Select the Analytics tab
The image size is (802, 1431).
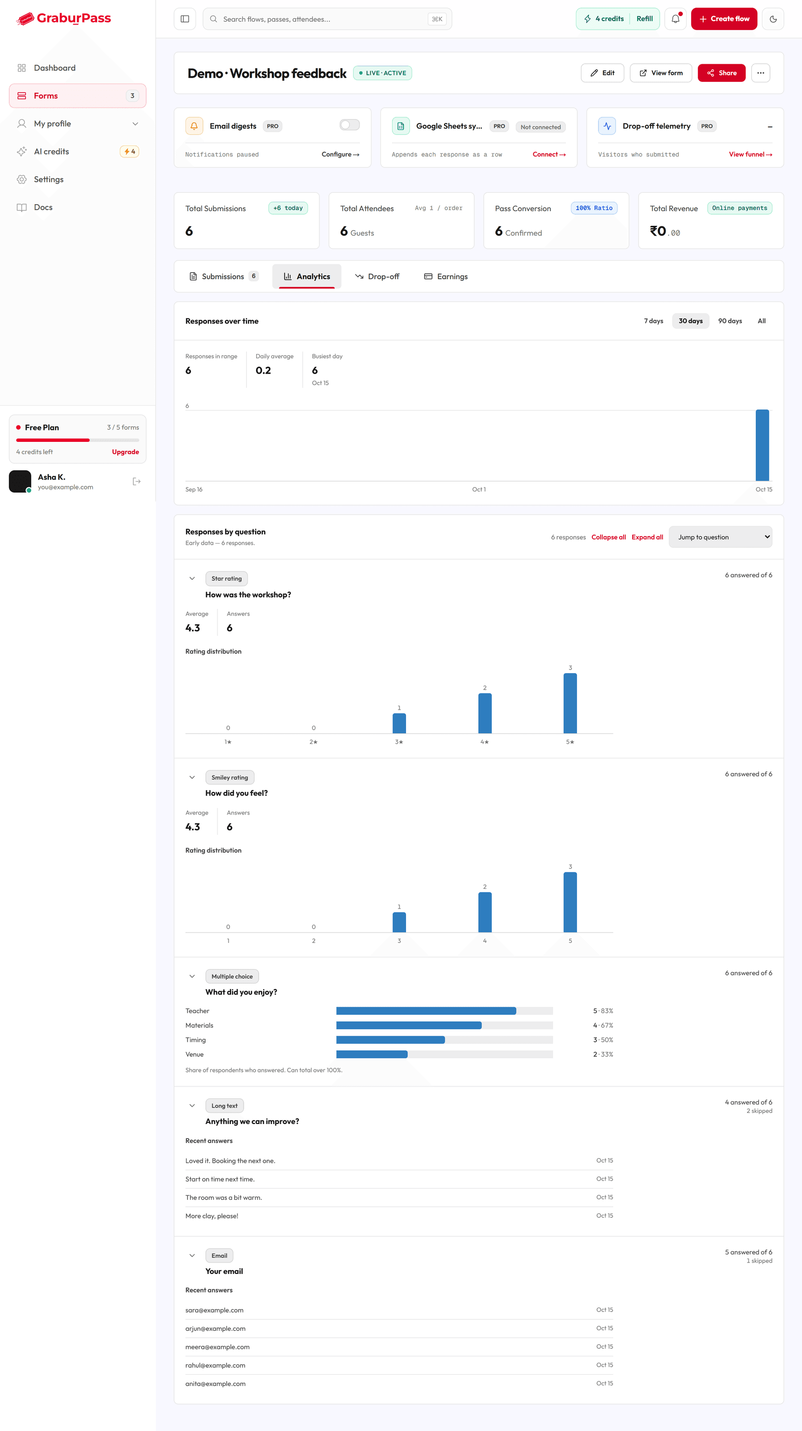point(307,277)
